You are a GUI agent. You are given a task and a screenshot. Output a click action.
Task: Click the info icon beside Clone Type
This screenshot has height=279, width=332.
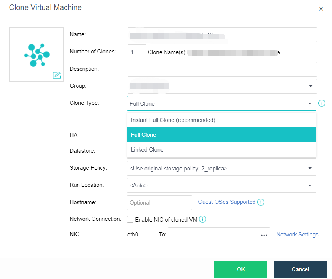[322, 103]
